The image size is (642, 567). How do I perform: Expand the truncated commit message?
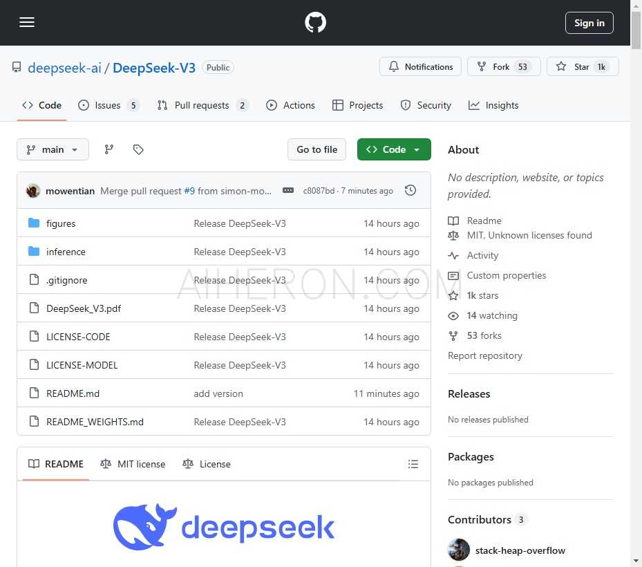pyautogui.click(x=288, y=190)
